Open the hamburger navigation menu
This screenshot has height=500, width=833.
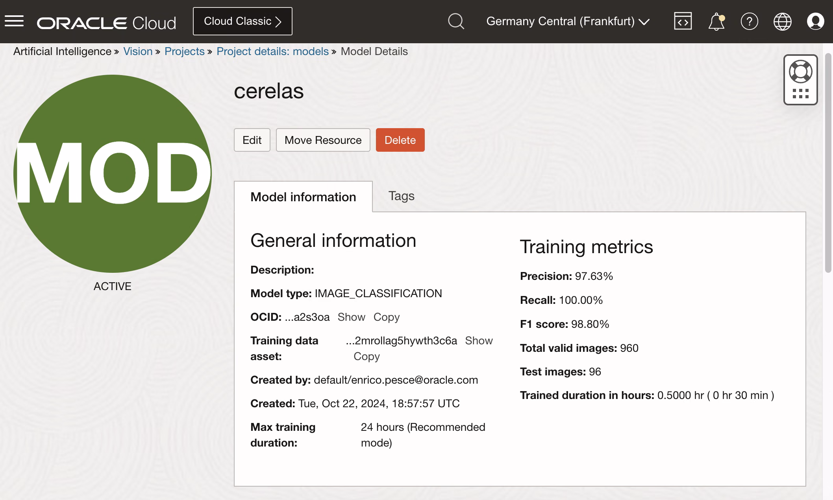[x=14, y=21]
